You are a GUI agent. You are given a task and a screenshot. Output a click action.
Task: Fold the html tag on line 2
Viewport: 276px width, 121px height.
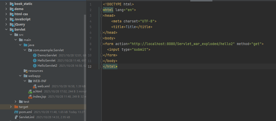(x=101, y=10)
